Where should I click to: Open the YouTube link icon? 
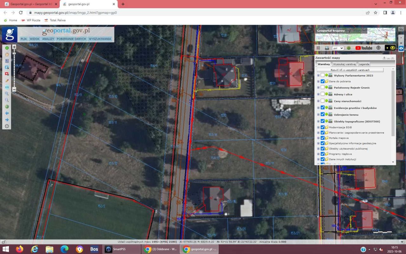tap(364, 48)
